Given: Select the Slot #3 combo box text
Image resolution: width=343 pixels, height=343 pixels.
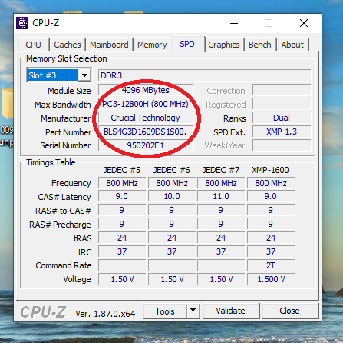Looking at the screenshot, I should coord(53,75).
